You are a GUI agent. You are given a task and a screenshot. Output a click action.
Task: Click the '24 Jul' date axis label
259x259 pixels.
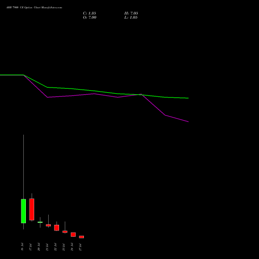click(x=72, y=247)
